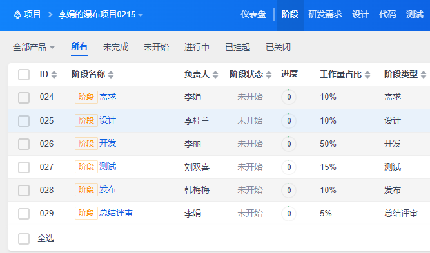The width and height of the screenshot is (430, 253).
Task: Open the 仪表盘 dashboard menu
Action: (x=253, y=15)
